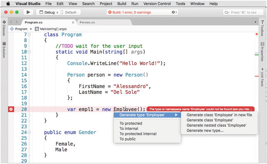Navigate back with the left arrow
267x164 pixels.
pyautogui.click(x=11, y=22)
